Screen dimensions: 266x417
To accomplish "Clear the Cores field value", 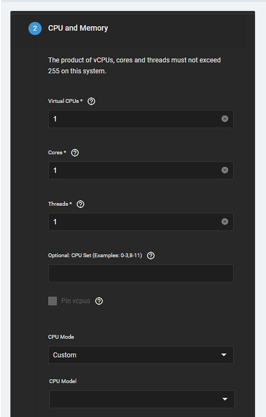I will (225, 170).
